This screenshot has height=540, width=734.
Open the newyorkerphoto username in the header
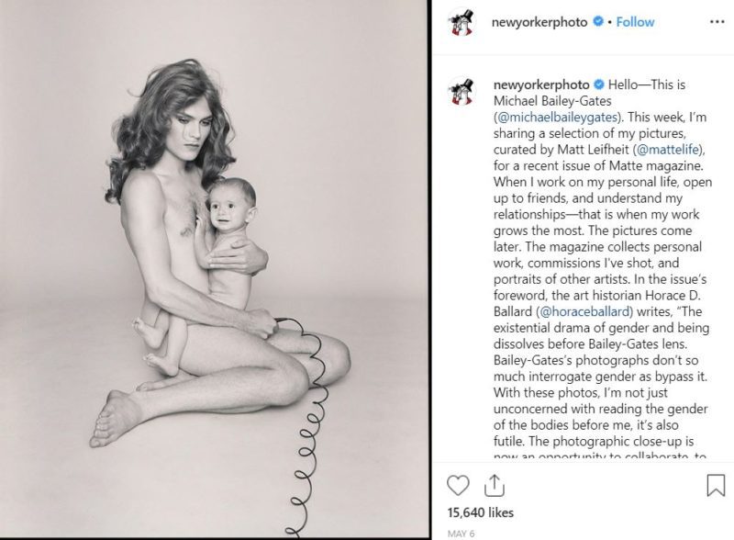[541, 22]
